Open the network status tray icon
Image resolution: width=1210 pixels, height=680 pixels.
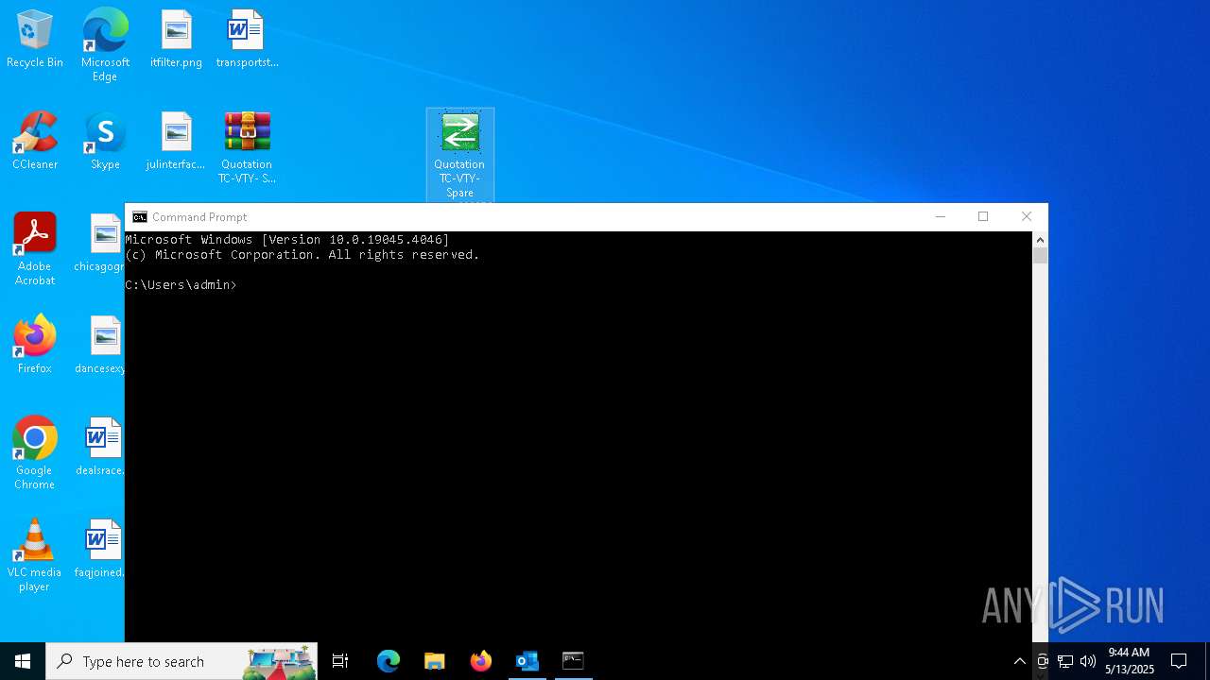pyautogui.click(x=1065, y=661)
